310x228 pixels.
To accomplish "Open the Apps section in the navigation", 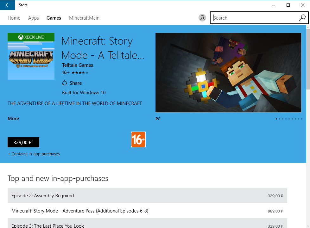I will pos(33,18).
